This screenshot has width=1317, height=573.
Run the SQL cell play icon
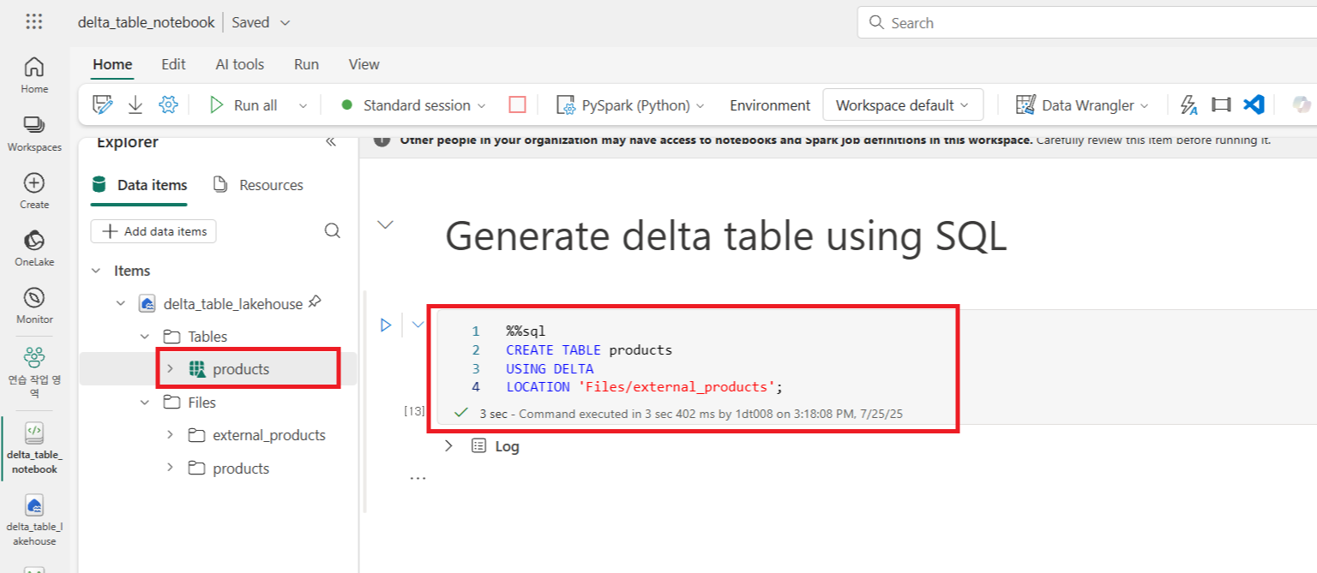tap(386, 325)
